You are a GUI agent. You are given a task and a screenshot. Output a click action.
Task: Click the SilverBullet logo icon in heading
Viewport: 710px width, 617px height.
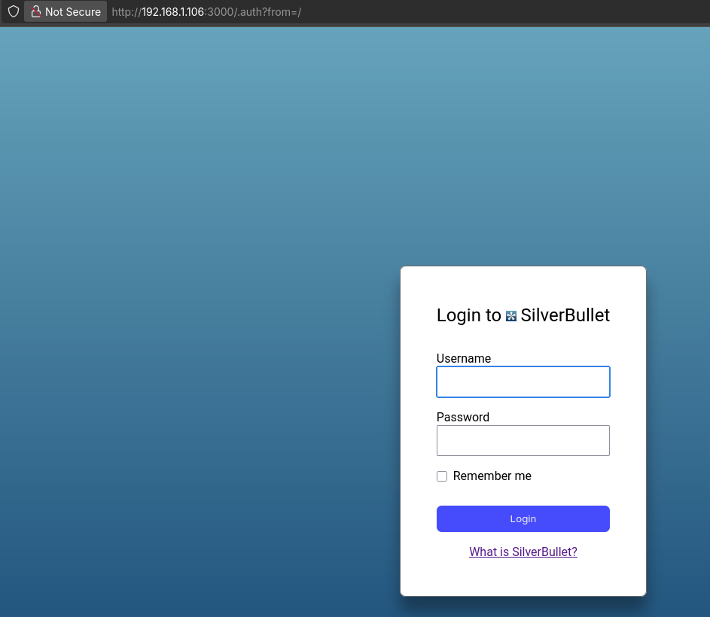511,316
